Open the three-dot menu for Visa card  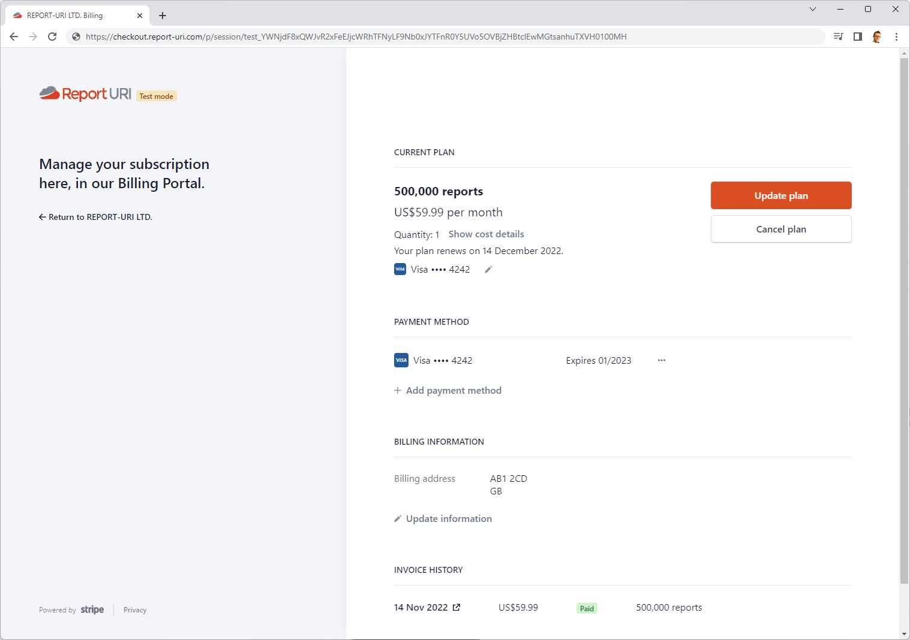coord(661,360)
